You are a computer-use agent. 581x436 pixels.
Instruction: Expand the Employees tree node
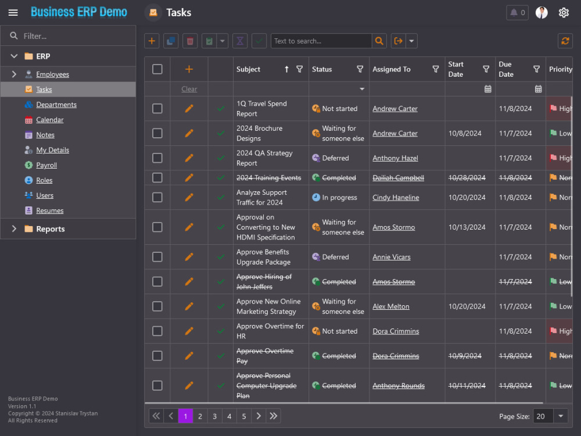tap(14, 74)
